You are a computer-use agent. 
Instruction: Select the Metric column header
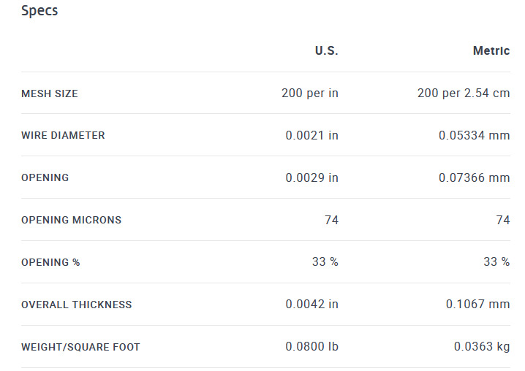(491, 50)
